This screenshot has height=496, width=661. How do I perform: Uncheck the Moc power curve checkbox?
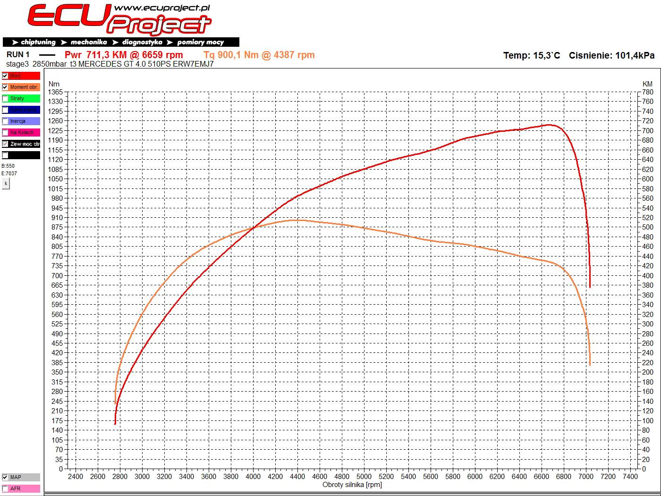[x=5, y=76]
